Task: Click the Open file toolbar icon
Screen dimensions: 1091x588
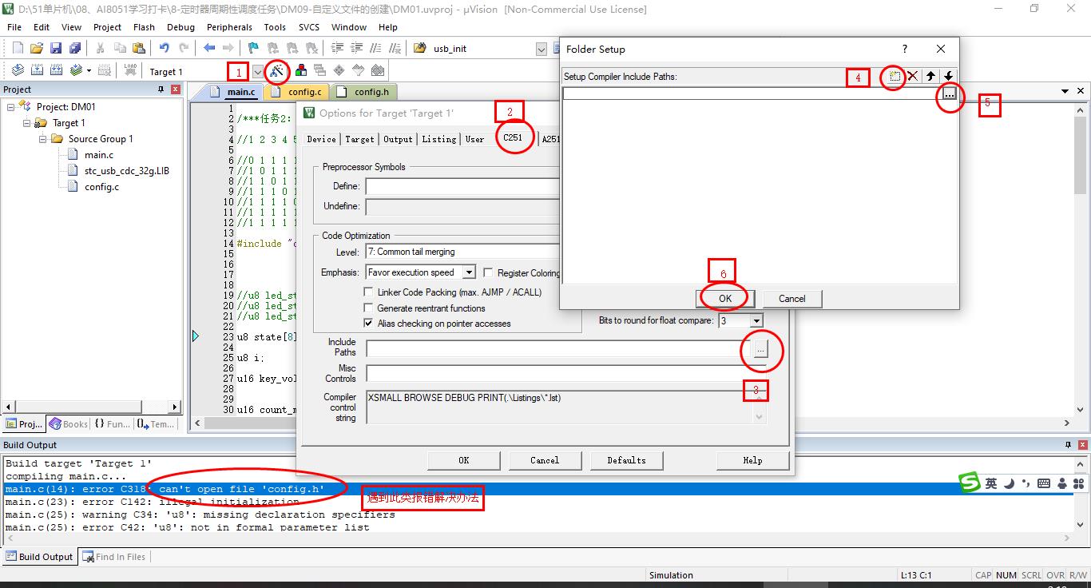Action: click(x=37, y=49)
